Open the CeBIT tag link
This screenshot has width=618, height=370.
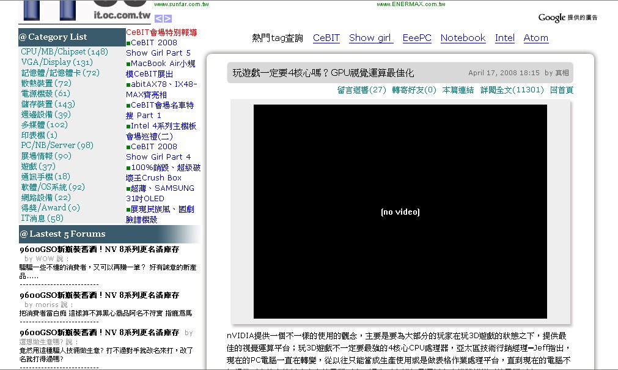pos(326,38)
